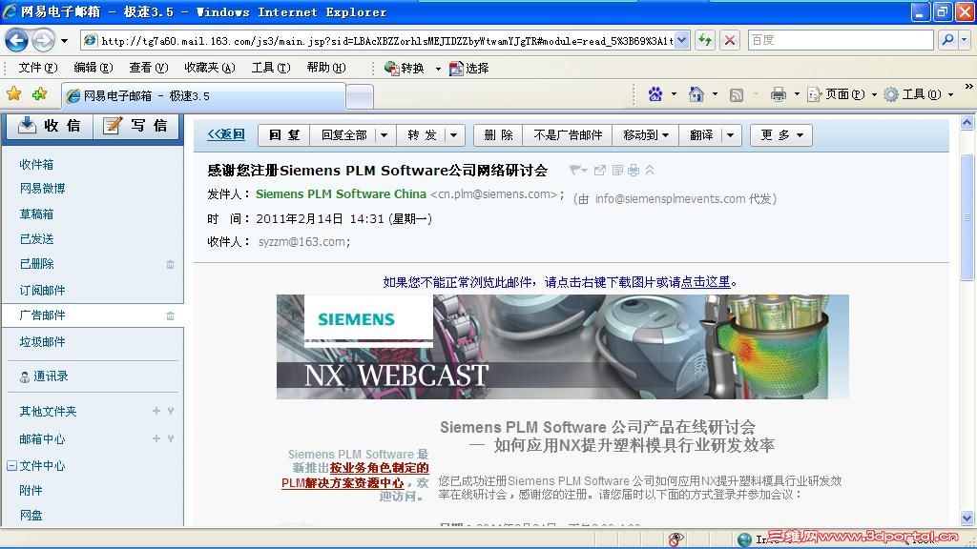
Task: Open the 查看(V) menu
Action: 149,68
